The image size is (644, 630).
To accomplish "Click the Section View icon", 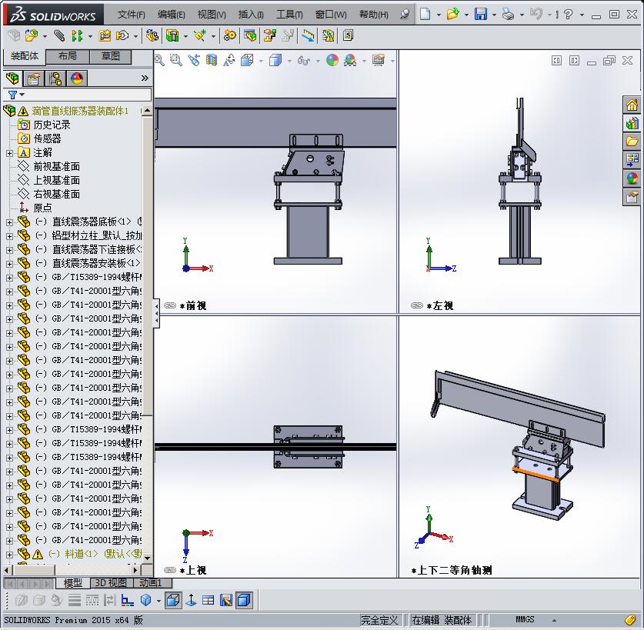I will click(x=212, y=61).
